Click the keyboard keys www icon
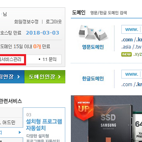Screen dimensions: 142x142 click(x=93, y=33)
